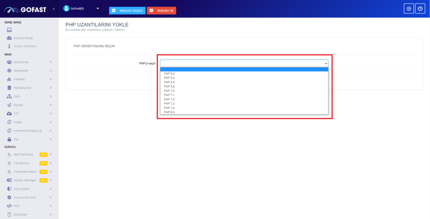Image resolution: width=430 pixels, height=219 pixels.
Task: Click the Website Sil button
Action: click(x=162, y=11)
